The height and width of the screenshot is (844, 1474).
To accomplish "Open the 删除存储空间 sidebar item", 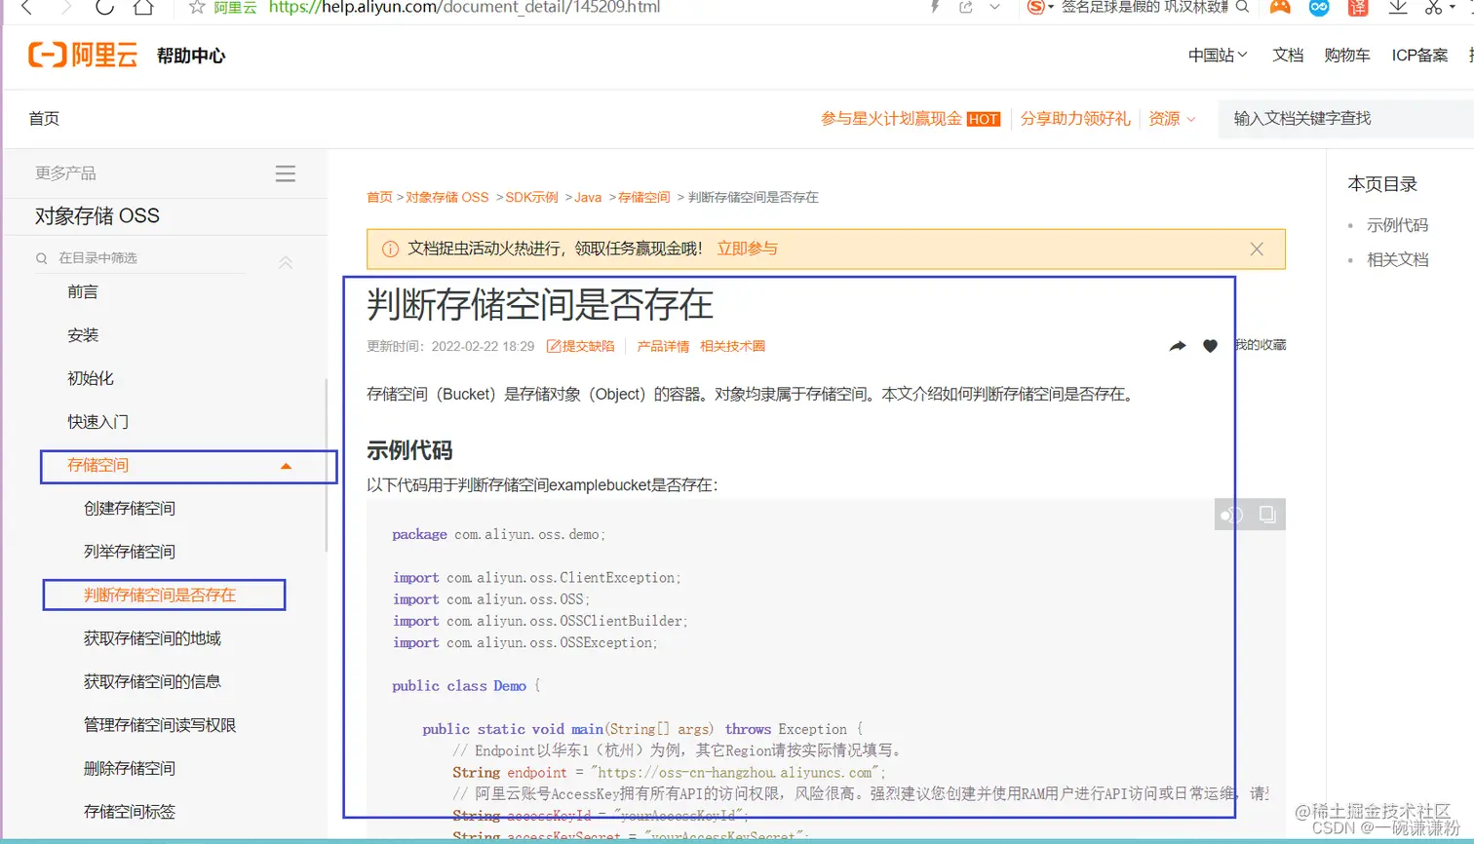I will point(130,768).
